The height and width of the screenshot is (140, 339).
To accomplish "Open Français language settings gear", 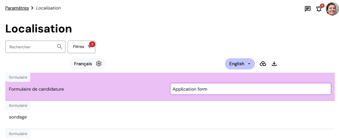I will (x=99, y=64).
